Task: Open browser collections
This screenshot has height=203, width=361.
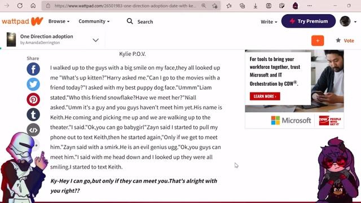Action: click(x=242, y=6)
